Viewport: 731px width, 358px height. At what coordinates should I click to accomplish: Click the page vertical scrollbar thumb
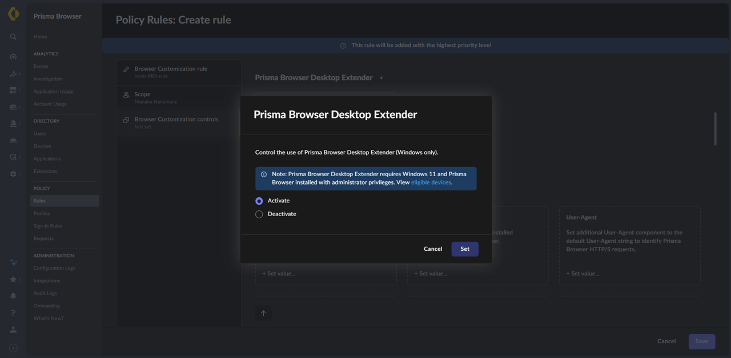[x=714, y=129]
